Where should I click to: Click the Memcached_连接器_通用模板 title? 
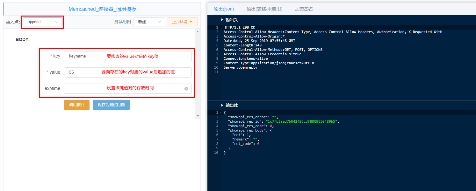tap(103, 9)
